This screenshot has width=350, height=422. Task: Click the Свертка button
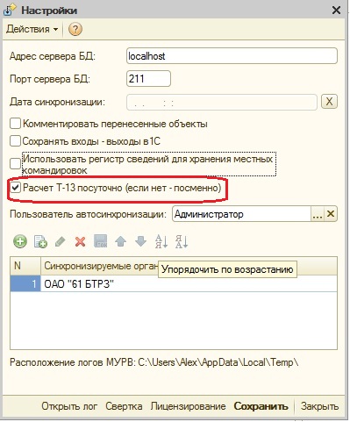(x=124, y=406)
